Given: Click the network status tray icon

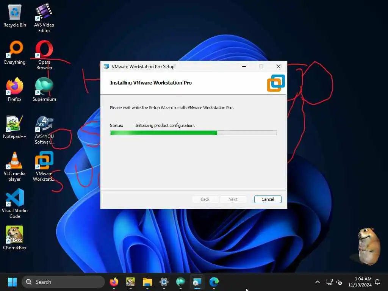Looking at the screenshot, I should pyautogui.click(x=329, y=282).
